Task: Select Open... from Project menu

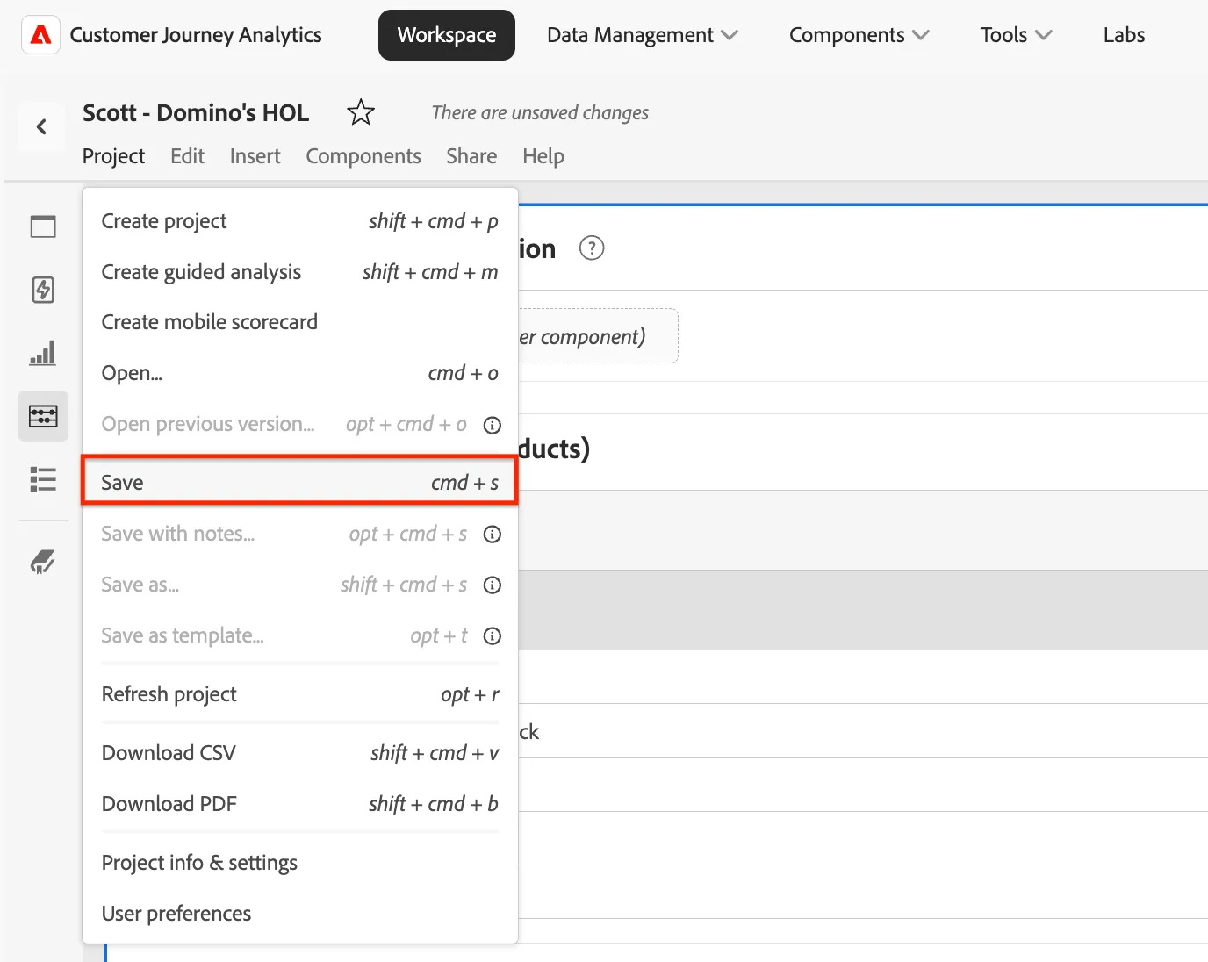Action: (x=300, y=373)
